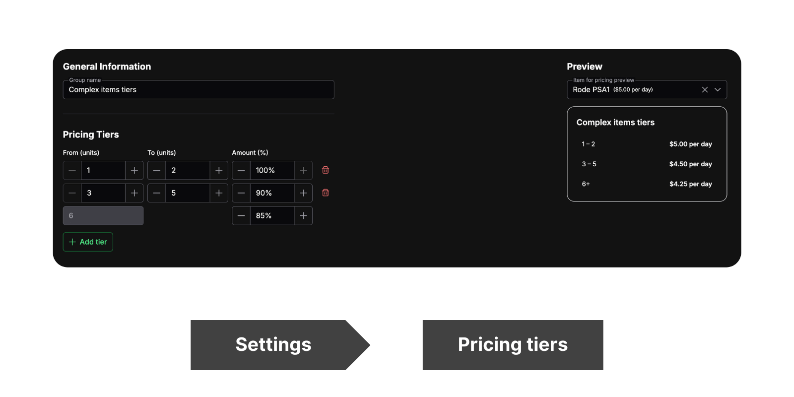Viewport: 794px width, 397px height.
Task: Increment the From value of 1
Action: pos(134,170)
